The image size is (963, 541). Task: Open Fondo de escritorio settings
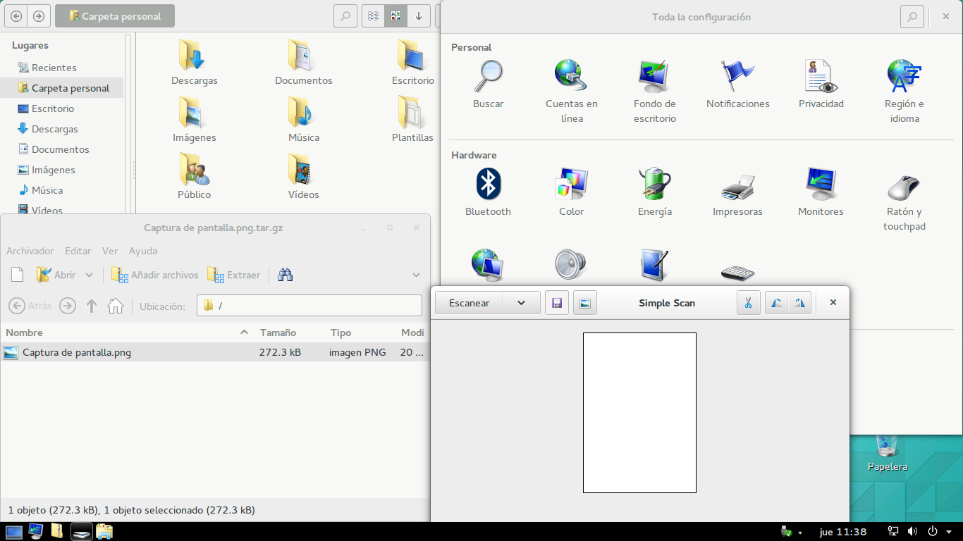point(655,92)
